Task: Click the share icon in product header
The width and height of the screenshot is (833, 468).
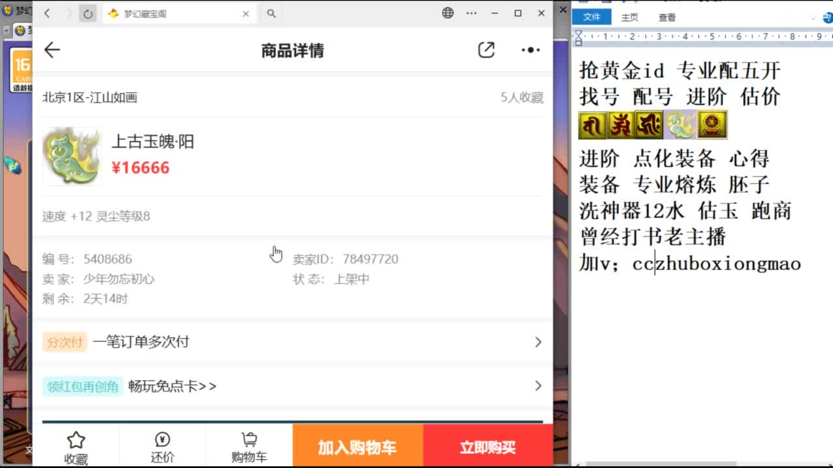Action: click(486, 50)
